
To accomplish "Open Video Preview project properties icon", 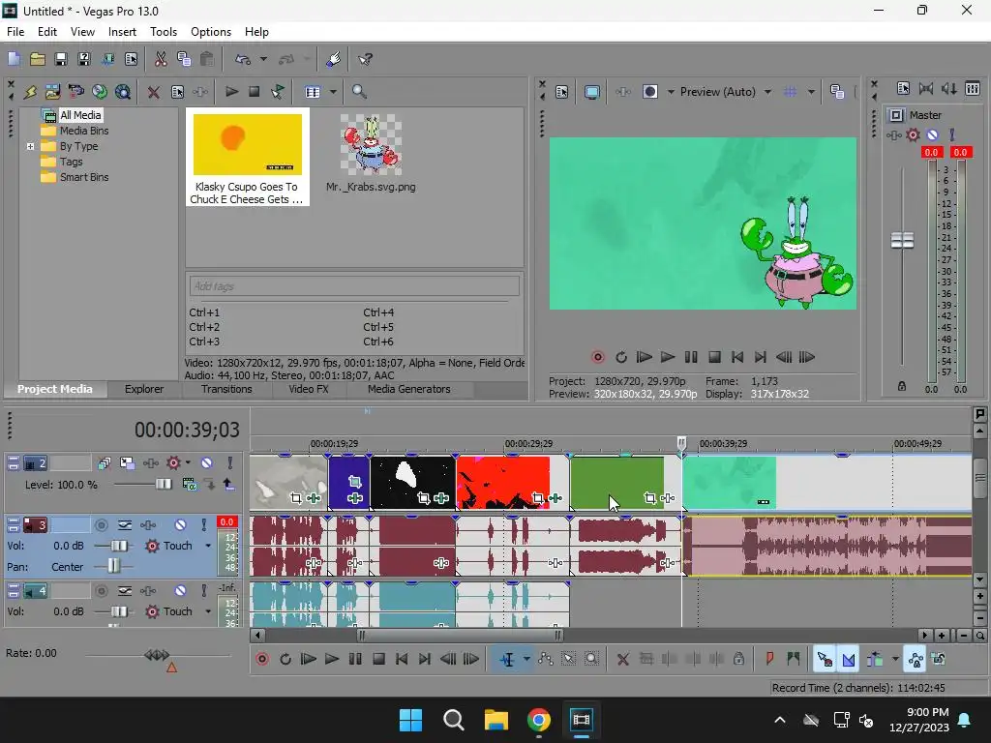I will [x=562, y=92].
